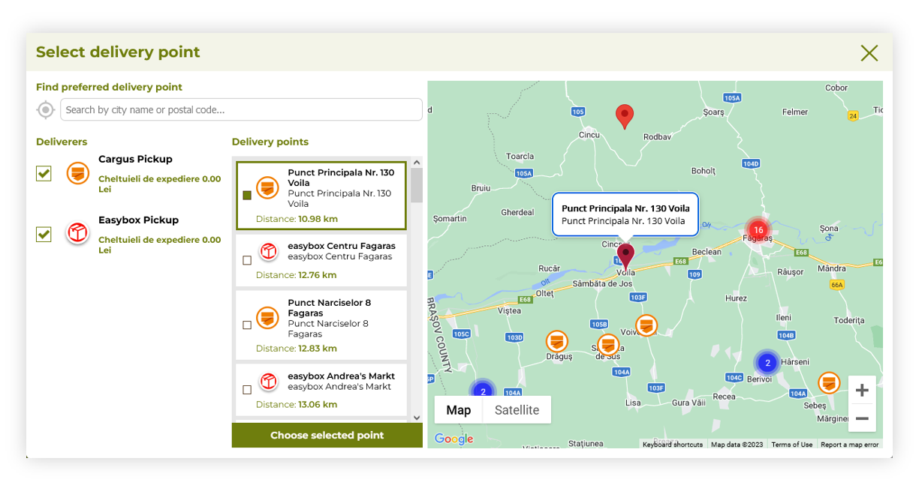Click Cargus icon in Punct Principala Nr. 130 card
Viewport: 922px width, 491px height.
click(268, 187)
